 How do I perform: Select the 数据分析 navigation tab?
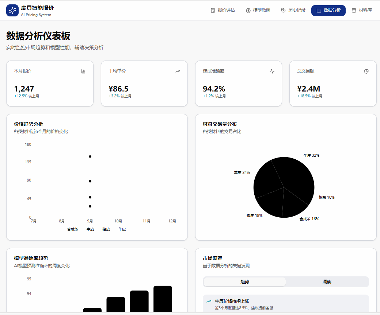click(328, 11)
